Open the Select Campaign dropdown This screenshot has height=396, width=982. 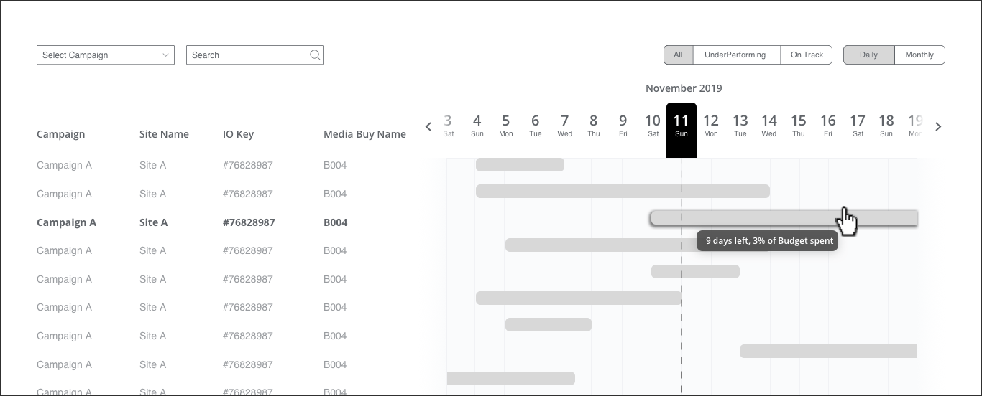click(x=105, y=55)
